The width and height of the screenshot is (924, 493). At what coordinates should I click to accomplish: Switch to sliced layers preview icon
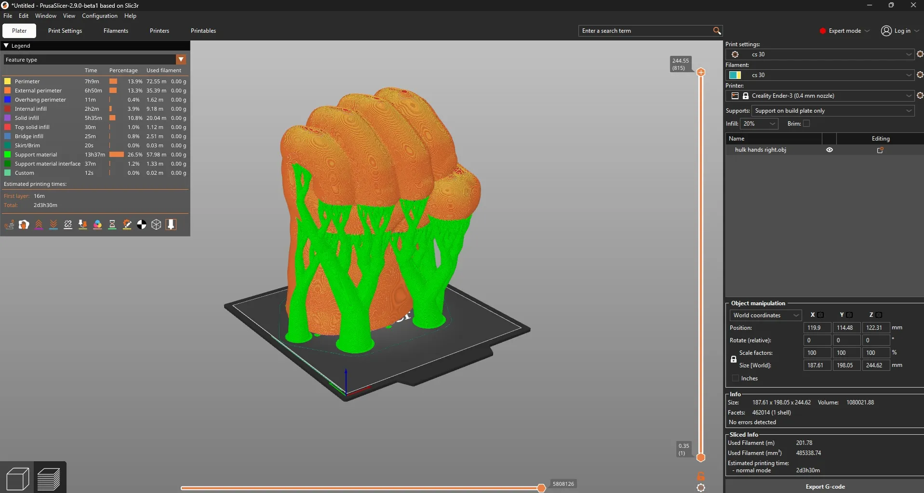(49, 479)
